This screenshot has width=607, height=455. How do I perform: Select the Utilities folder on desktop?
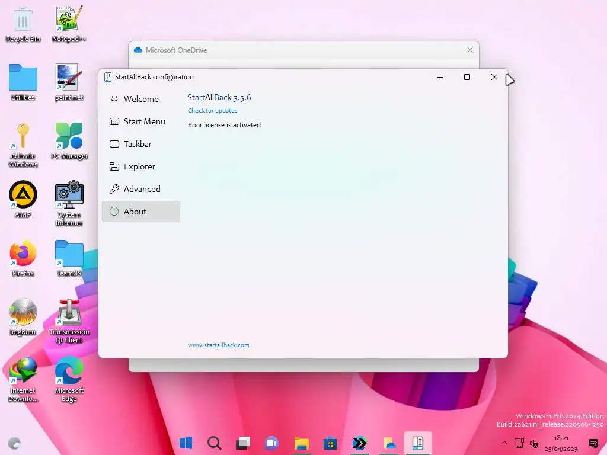(x=23, y=82)
